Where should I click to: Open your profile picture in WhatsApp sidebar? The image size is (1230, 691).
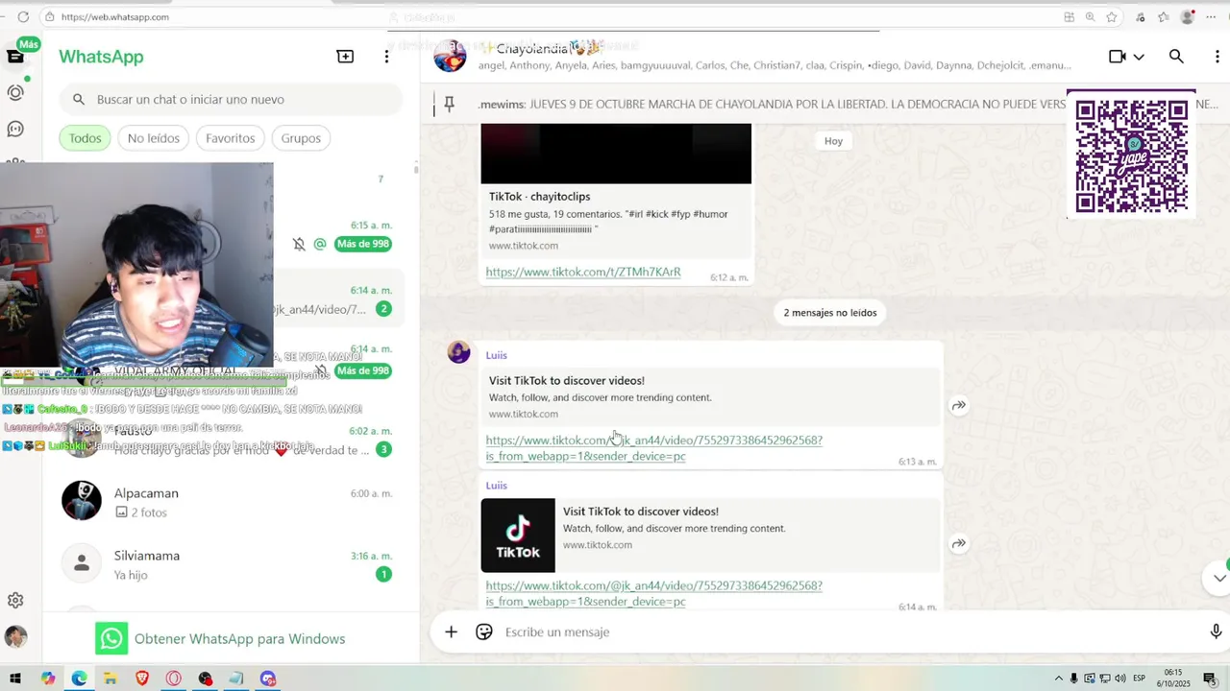(x=15, y=636)
